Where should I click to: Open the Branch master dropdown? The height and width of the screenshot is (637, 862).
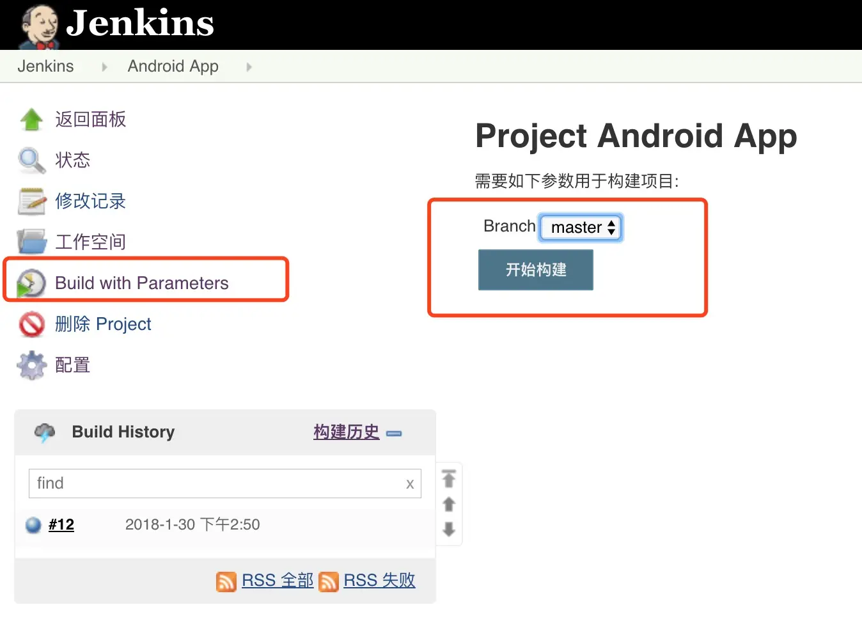[x=581, y=228]
